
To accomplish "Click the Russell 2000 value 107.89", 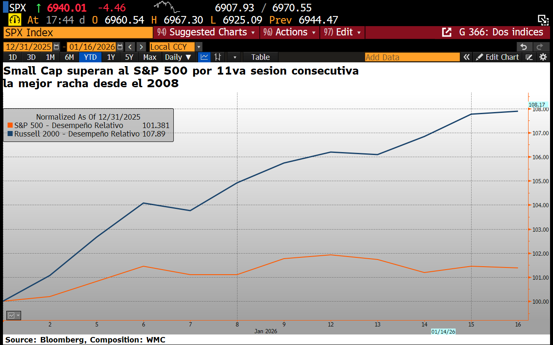I will tap(154, 134).
